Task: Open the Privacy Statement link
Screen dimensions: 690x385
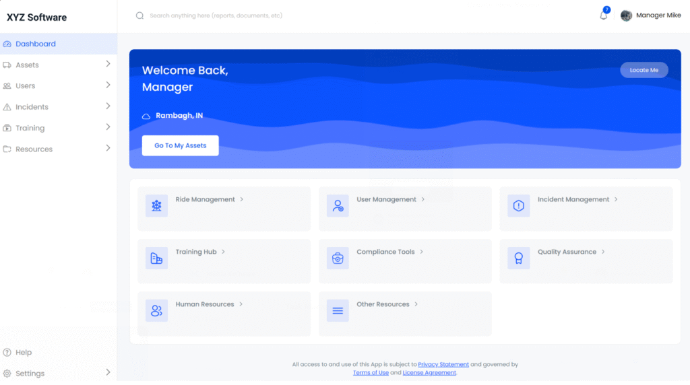Action: tap(443, 364)
